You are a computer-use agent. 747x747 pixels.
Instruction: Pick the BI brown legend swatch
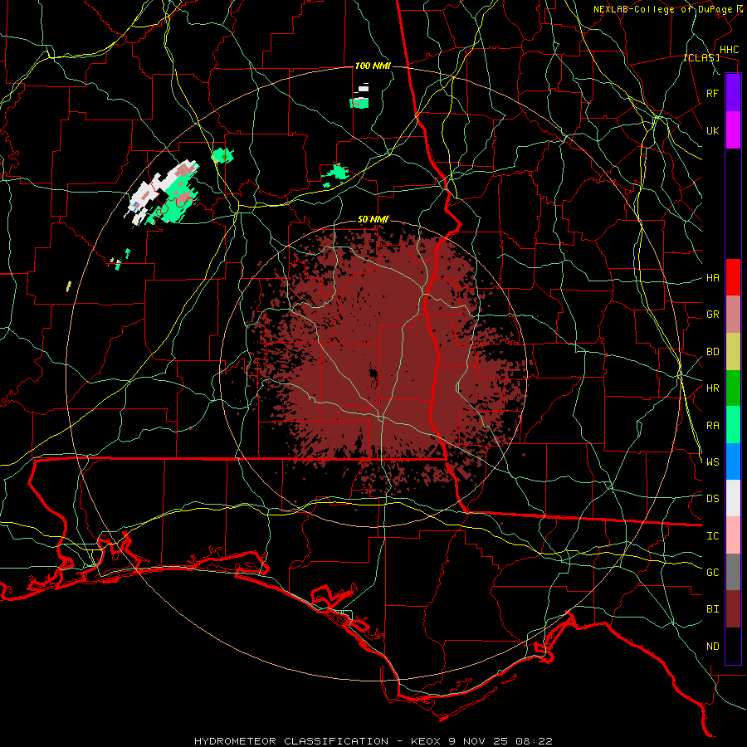coord(733,609)
